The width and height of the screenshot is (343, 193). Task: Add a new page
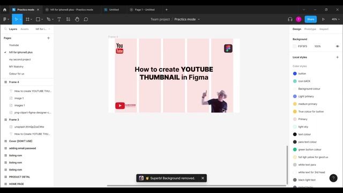coord(48,38)
